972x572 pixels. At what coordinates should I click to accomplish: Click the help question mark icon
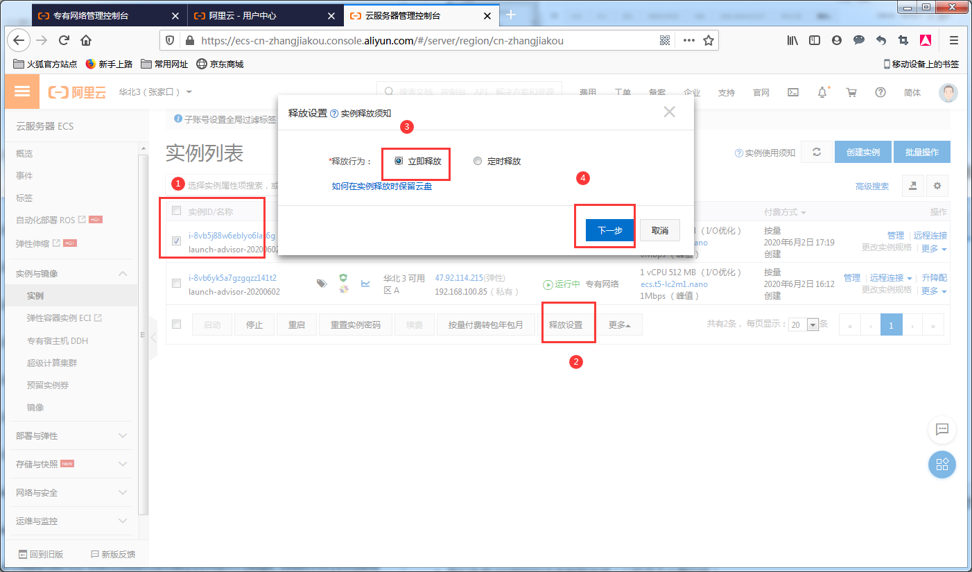click(x=880, y=92)
